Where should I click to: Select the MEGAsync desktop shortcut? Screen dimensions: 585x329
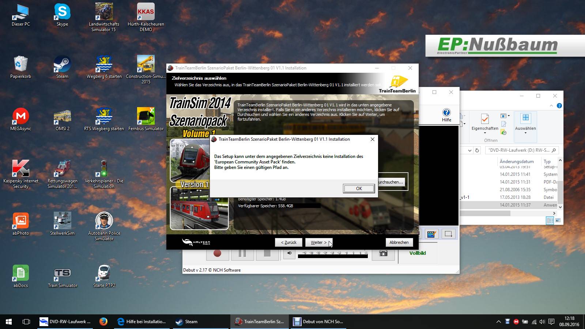pyautogui.click(x=21, y=120)
